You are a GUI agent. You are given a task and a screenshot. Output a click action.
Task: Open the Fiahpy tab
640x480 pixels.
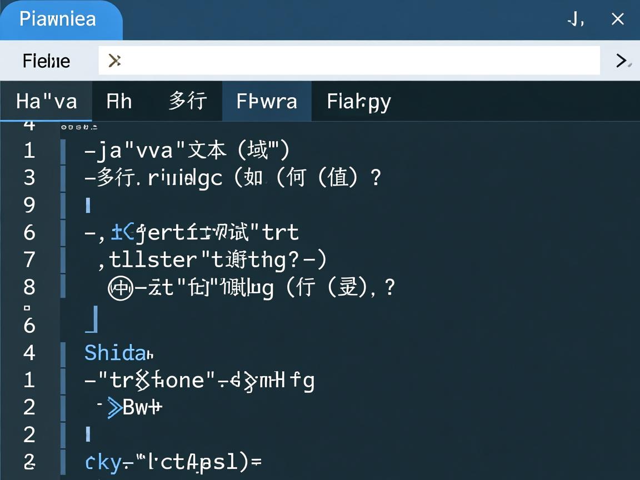(358, 102)
